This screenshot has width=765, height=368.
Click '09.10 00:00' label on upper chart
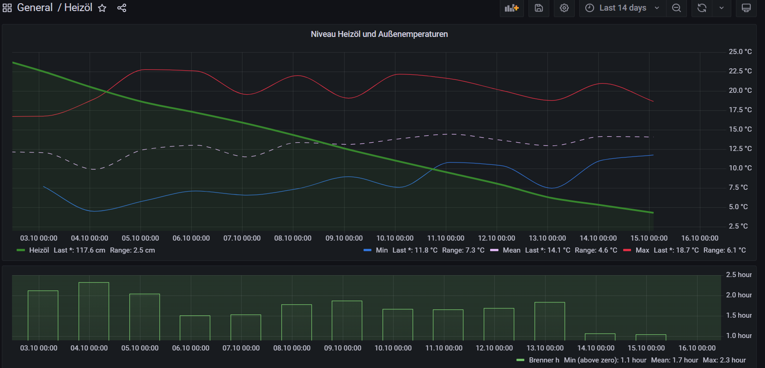344,238
